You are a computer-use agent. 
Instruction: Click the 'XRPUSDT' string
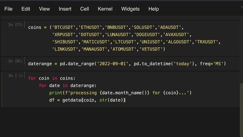pos(64,35)
